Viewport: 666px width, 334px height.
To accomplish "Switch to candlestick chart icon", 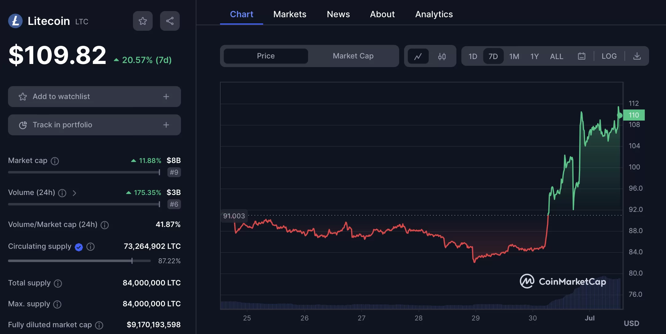I will click(442, 56).
